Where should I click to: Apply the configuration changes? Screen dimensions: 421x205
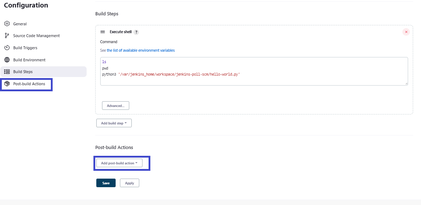click(x=130, y=183)
